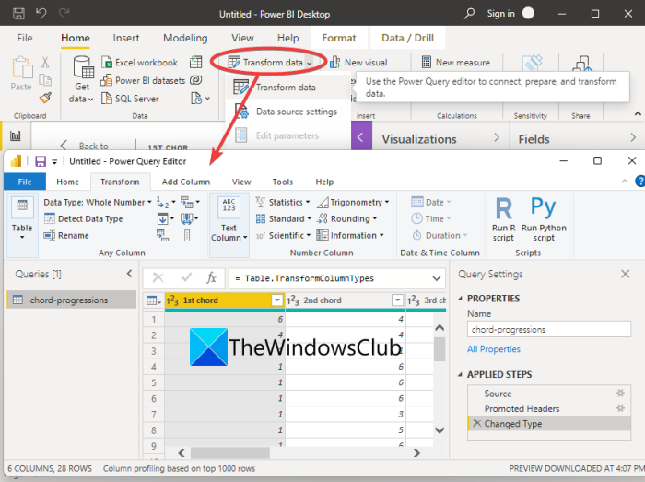Connect to Power BI datasets
Screen dimensions: 645x482
(x=143, y=80)
